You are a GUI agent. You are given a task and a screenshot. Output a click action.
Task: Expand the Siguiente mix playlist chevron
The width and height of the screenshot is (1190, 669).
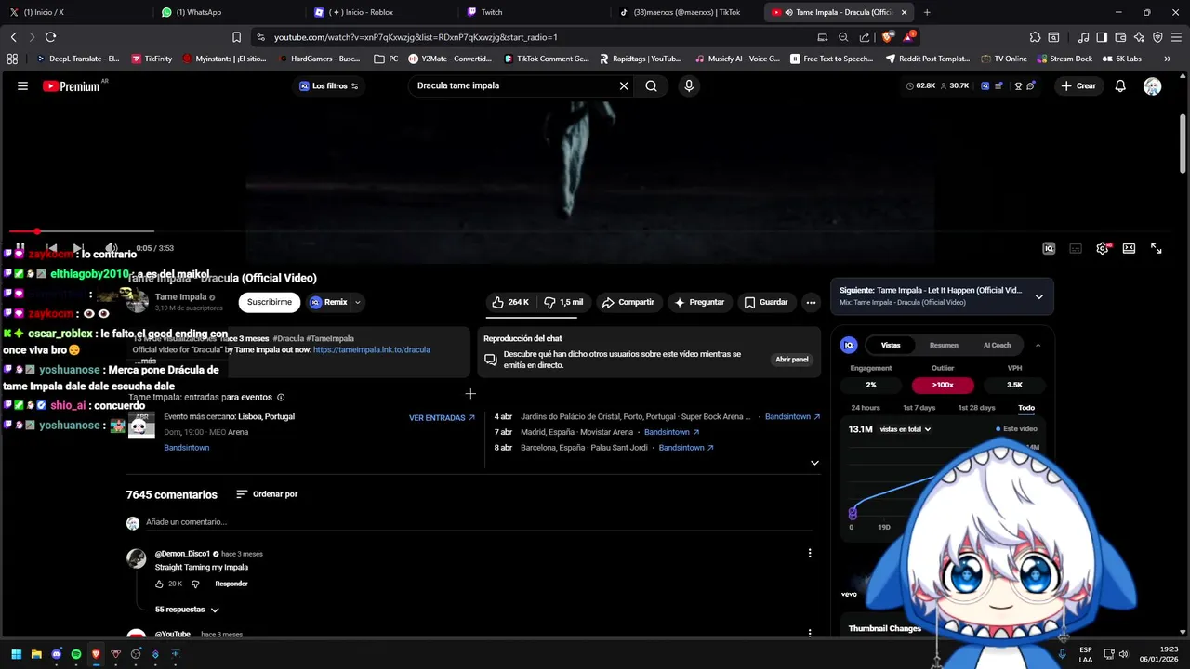[x=1038, y=296]
